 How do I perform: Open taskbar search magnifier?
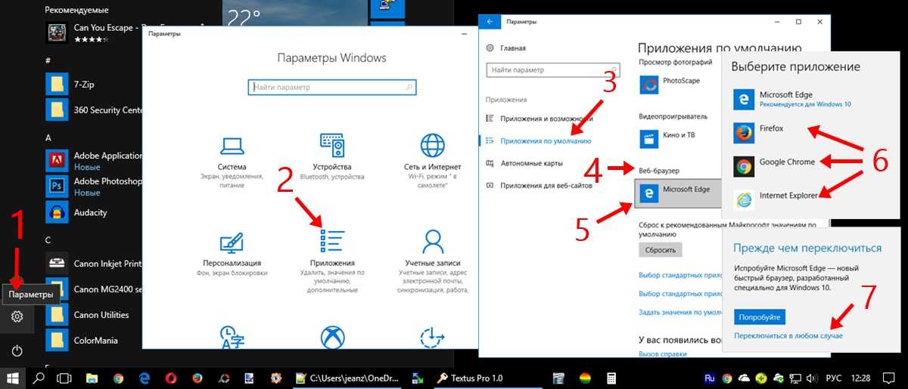point(39,378)
